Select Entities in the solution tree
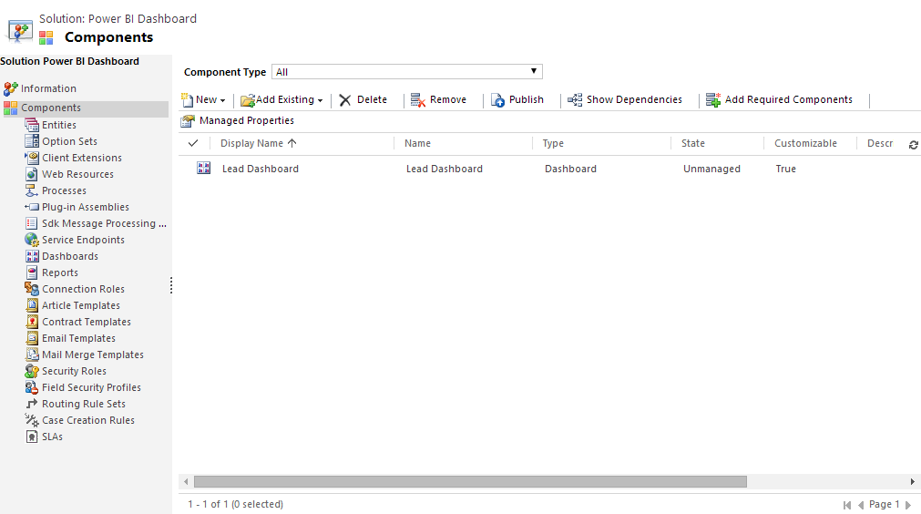921x514 pixels. point(58,125)
